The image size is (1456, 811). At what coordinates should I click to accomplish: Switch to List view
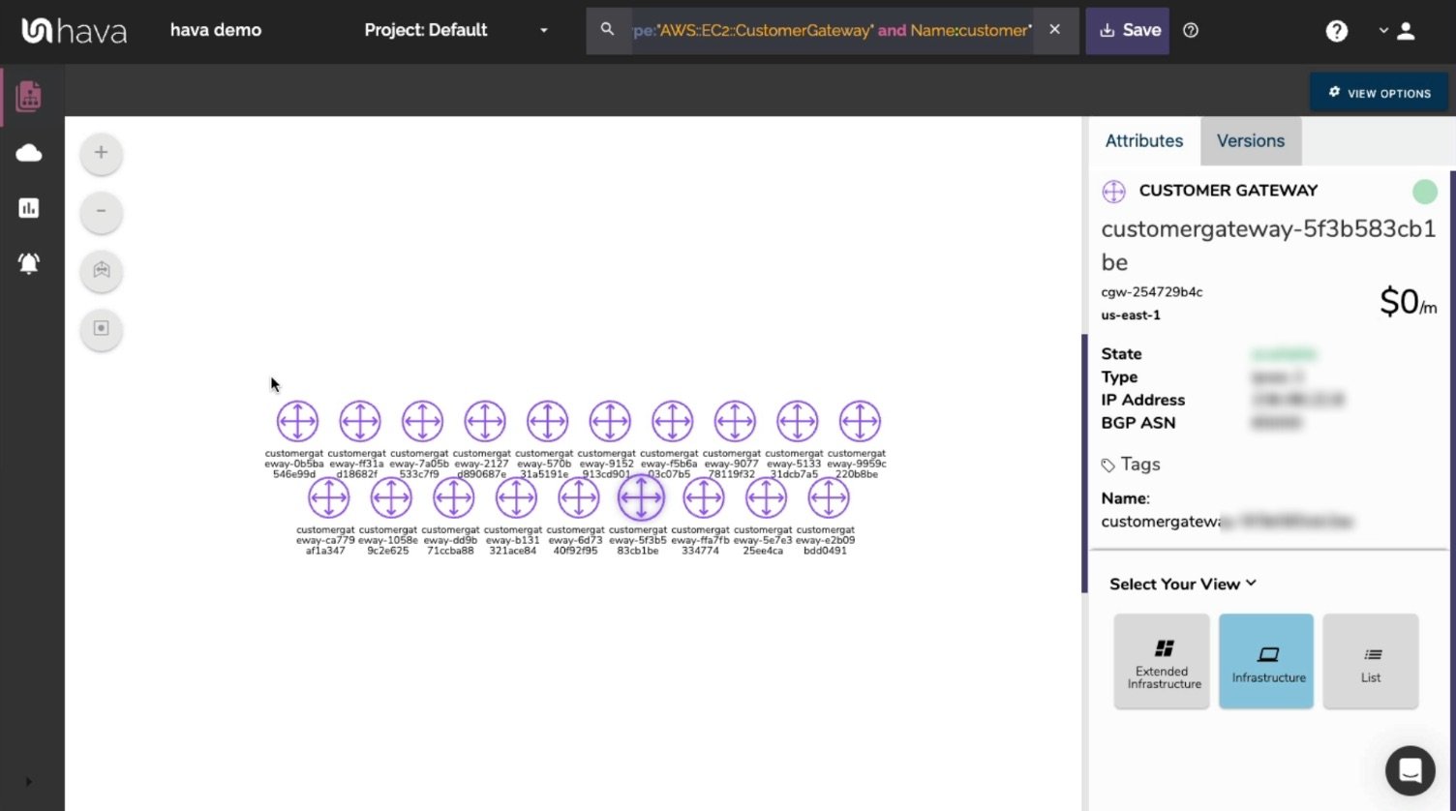pos(1370,662)
